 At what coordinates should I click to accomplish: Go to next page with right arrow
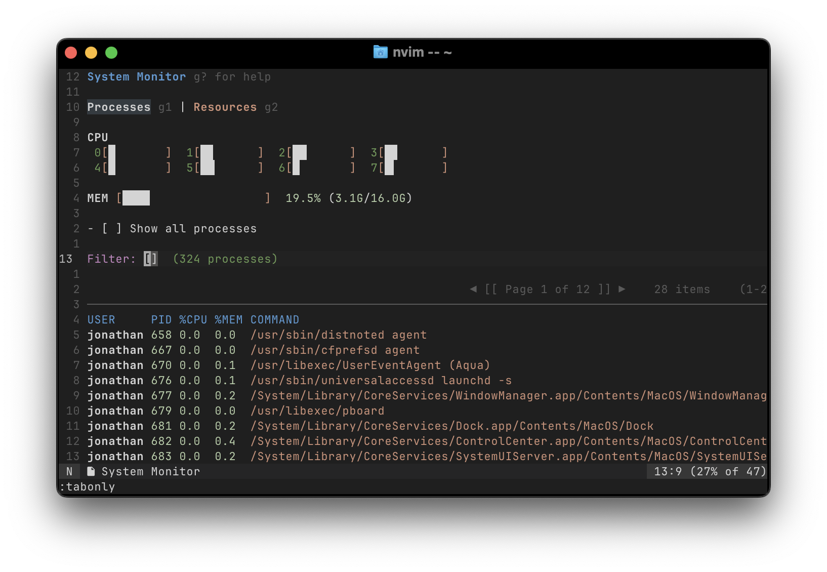[622, 289]
